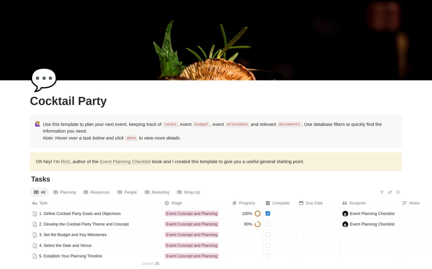Image resolution: width=432 pixels, height=269 pixels.
Task: Open the COUNT 25 calculation menu
Action: [x=150, y=263]
